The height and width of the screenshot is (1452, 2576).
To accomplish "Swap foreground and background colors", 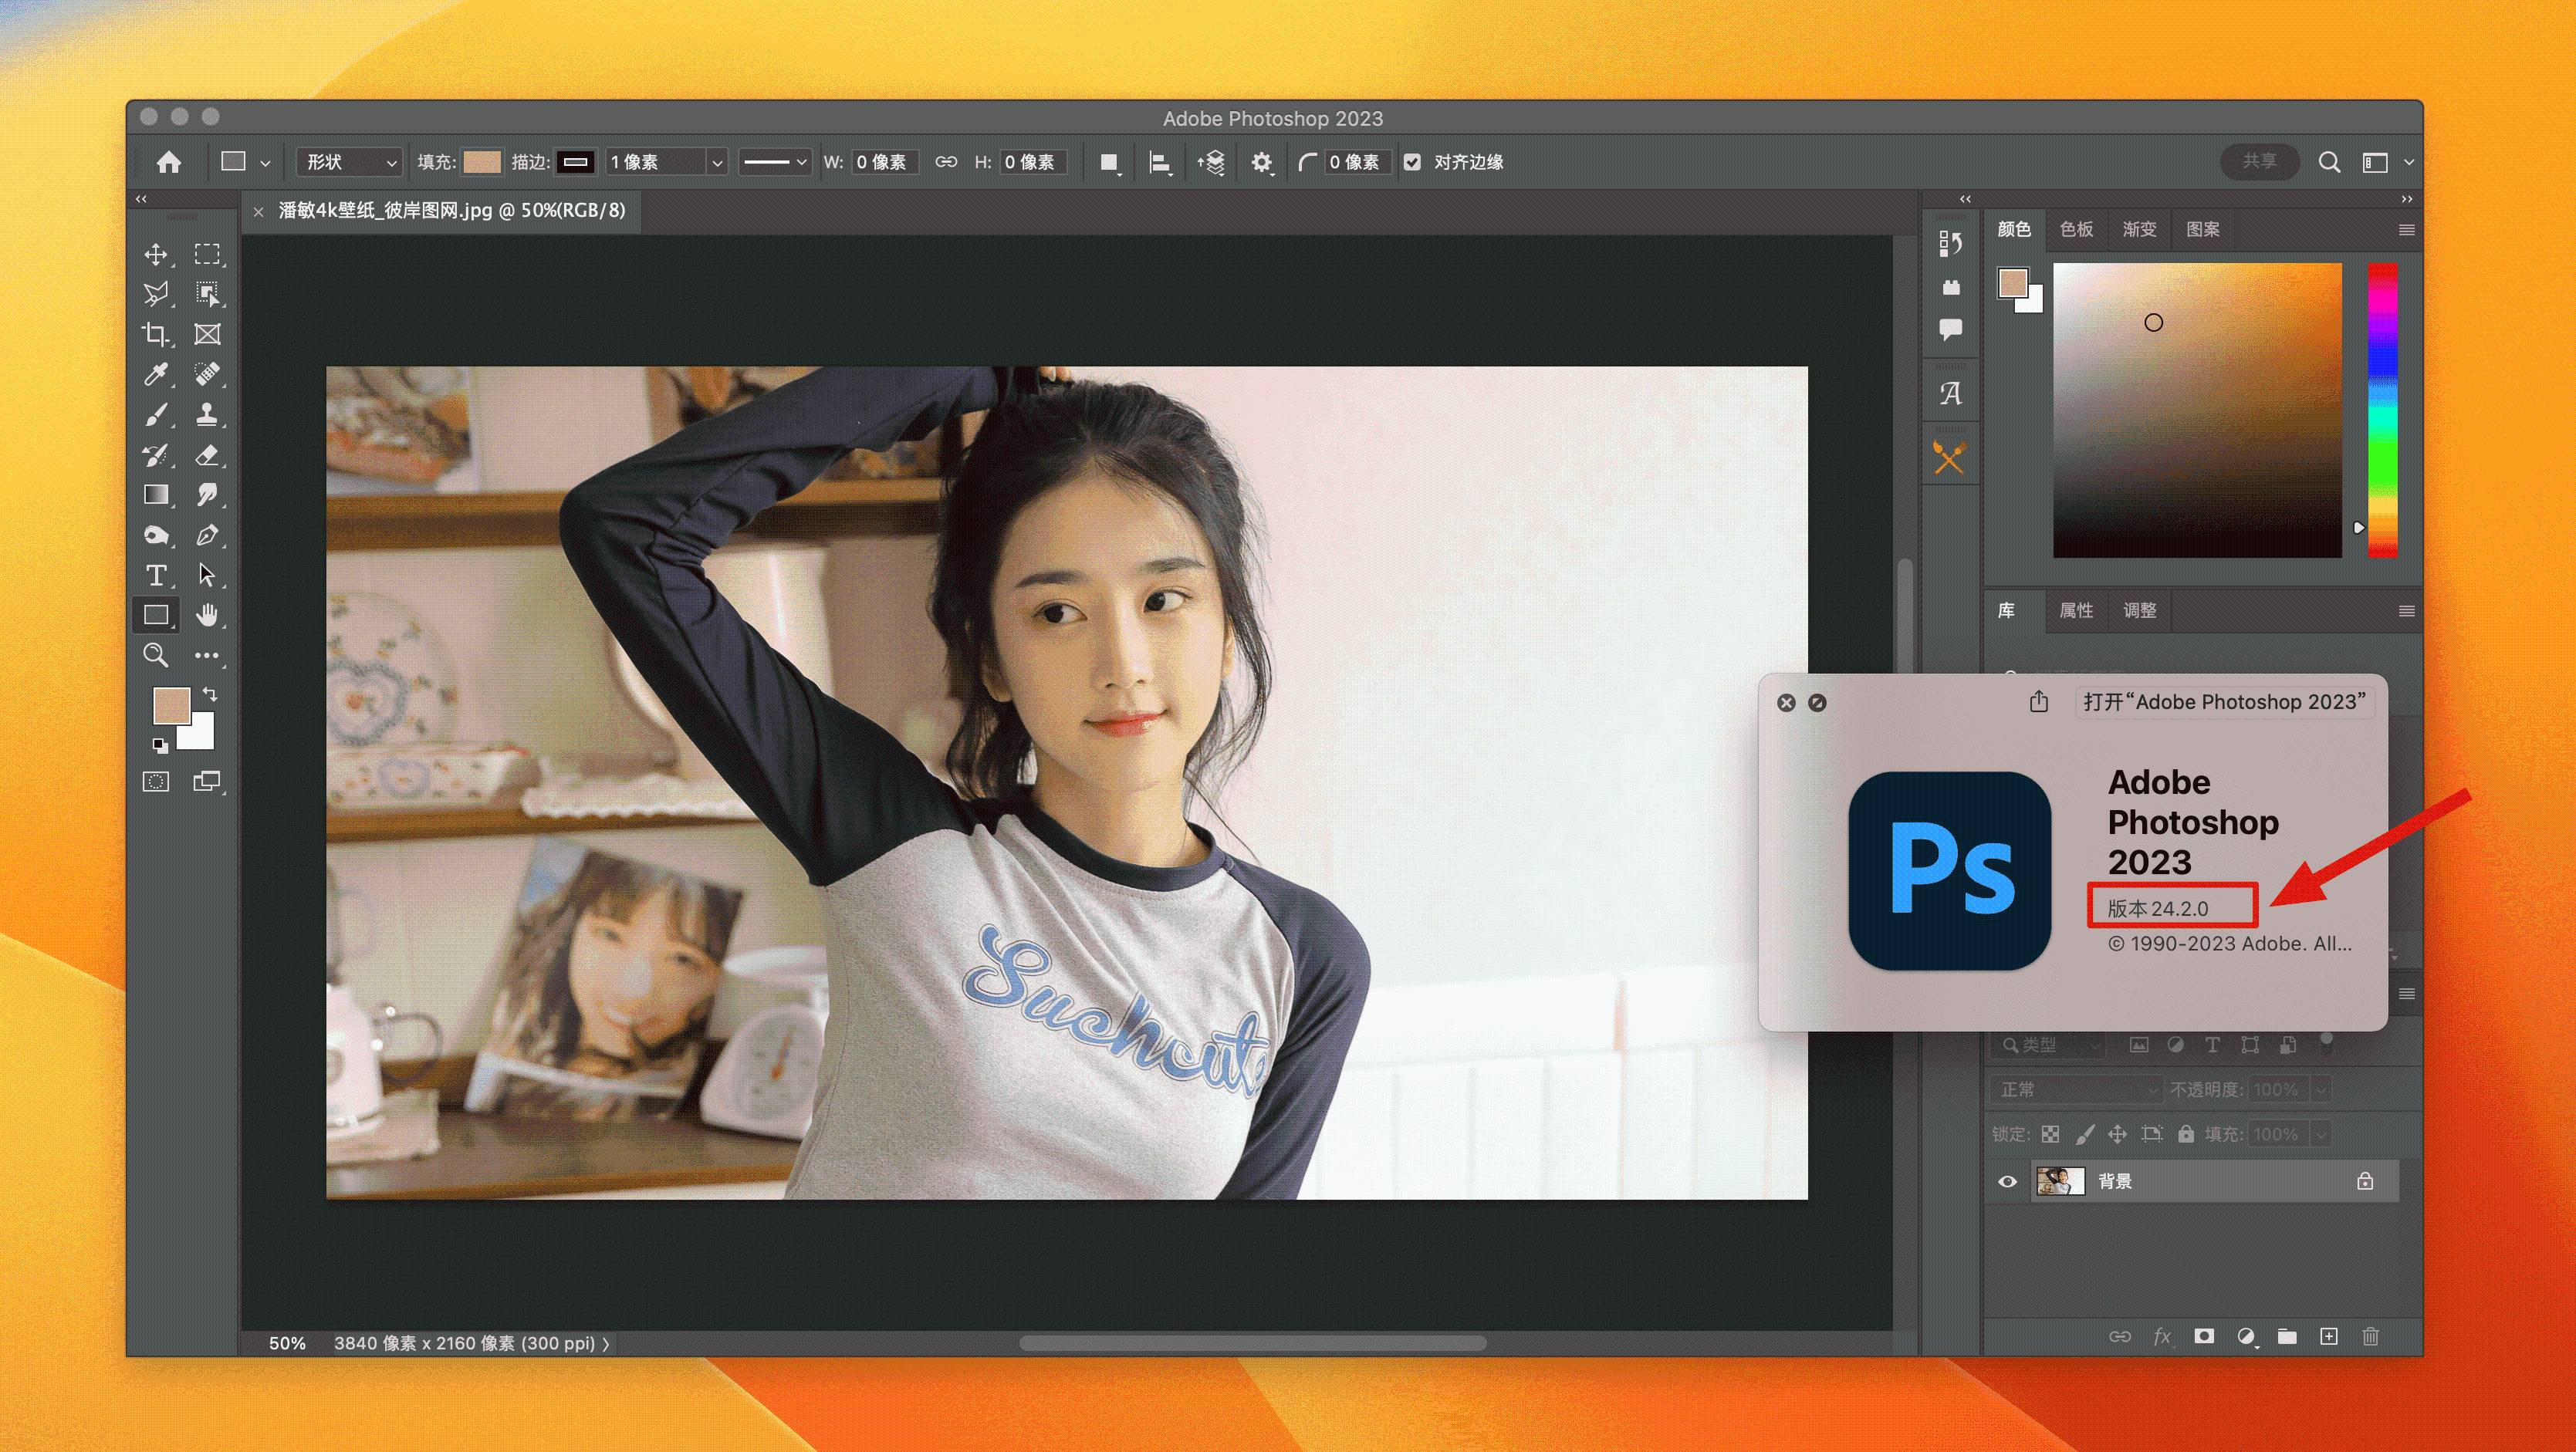I will click(x=210, y=694).
